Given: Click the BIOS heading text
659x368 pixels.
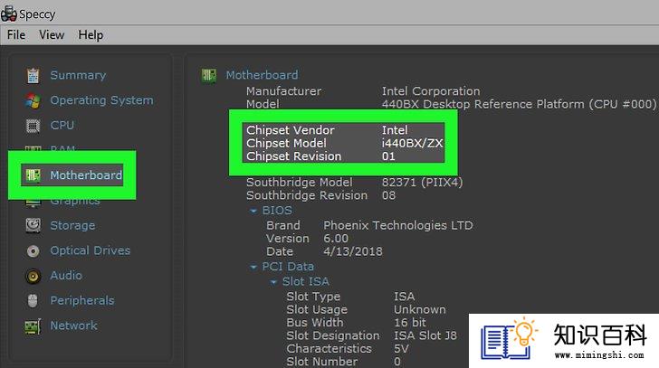Looking at the screenshot, I should tap(277, 211).
